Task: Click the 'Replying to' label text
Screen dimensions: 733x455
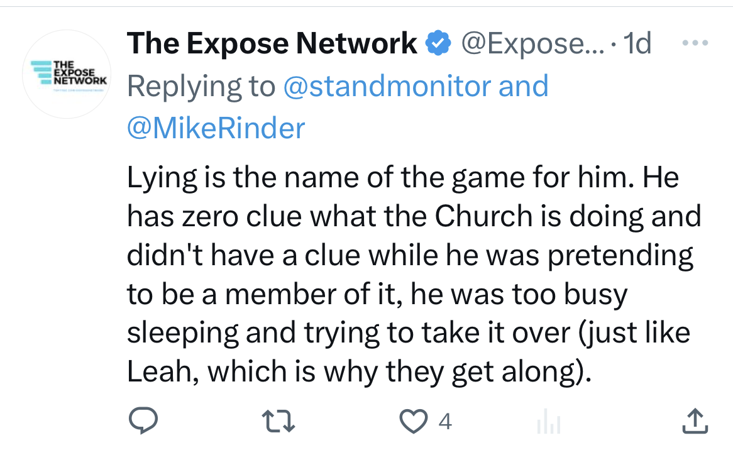Action: pos(201,86)
